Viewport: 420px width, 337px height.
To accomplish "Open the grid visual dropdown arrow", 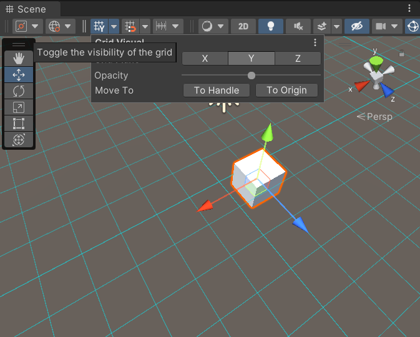I will pos(114,26).
